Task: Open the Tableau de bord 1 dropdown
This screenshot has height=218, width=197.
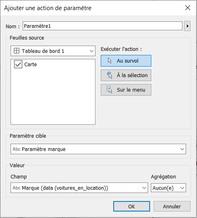Action: click(53, 51)
